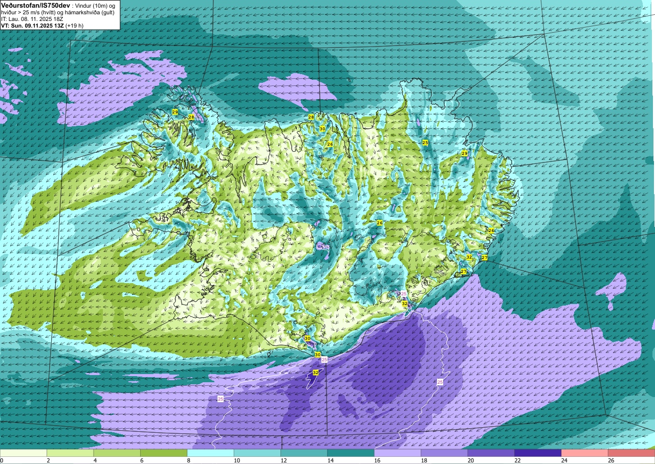Click the legend tick label '20'

471,460
